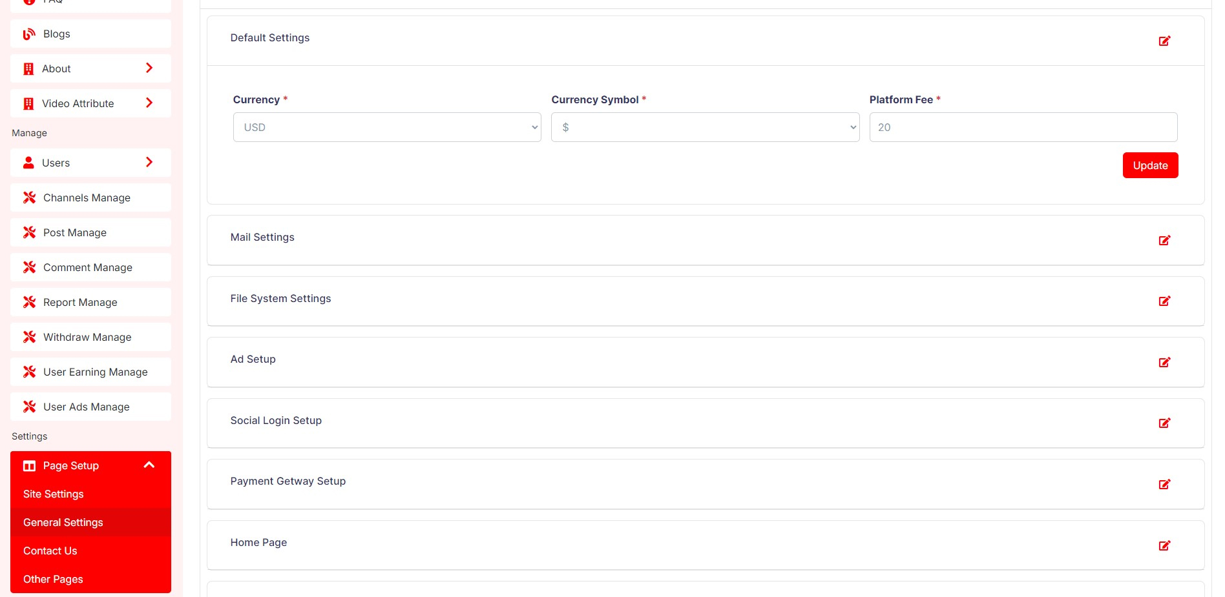Collapse the Page Setup menu
The width and height of the screenshot is (1225, 597).
click(x=149, y=465)
